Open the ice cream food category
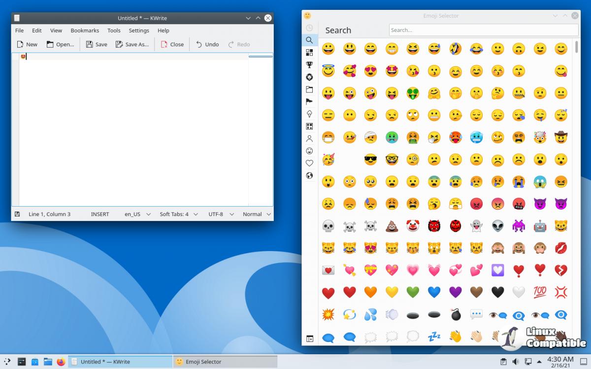The height and width of the screenshot is (369, 591). tap(309, 114)
